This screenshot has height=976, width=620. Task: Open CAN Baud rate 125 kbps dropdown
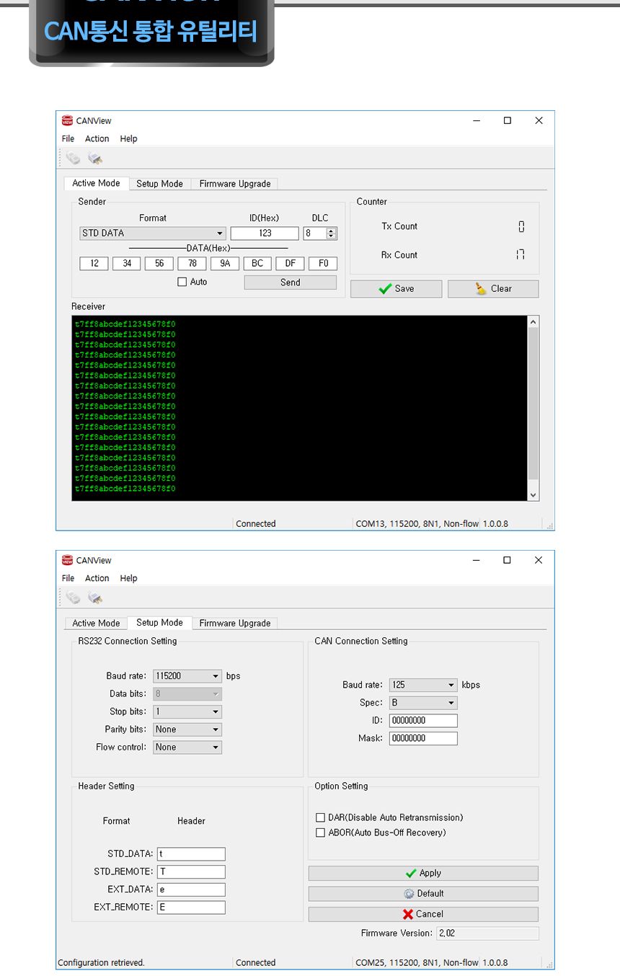tap(423, 685)
